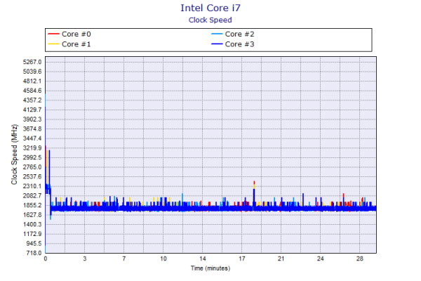421x281 pixels.
Task: Click the 0 minute x-axis tick label
Action: coord(46,259)
